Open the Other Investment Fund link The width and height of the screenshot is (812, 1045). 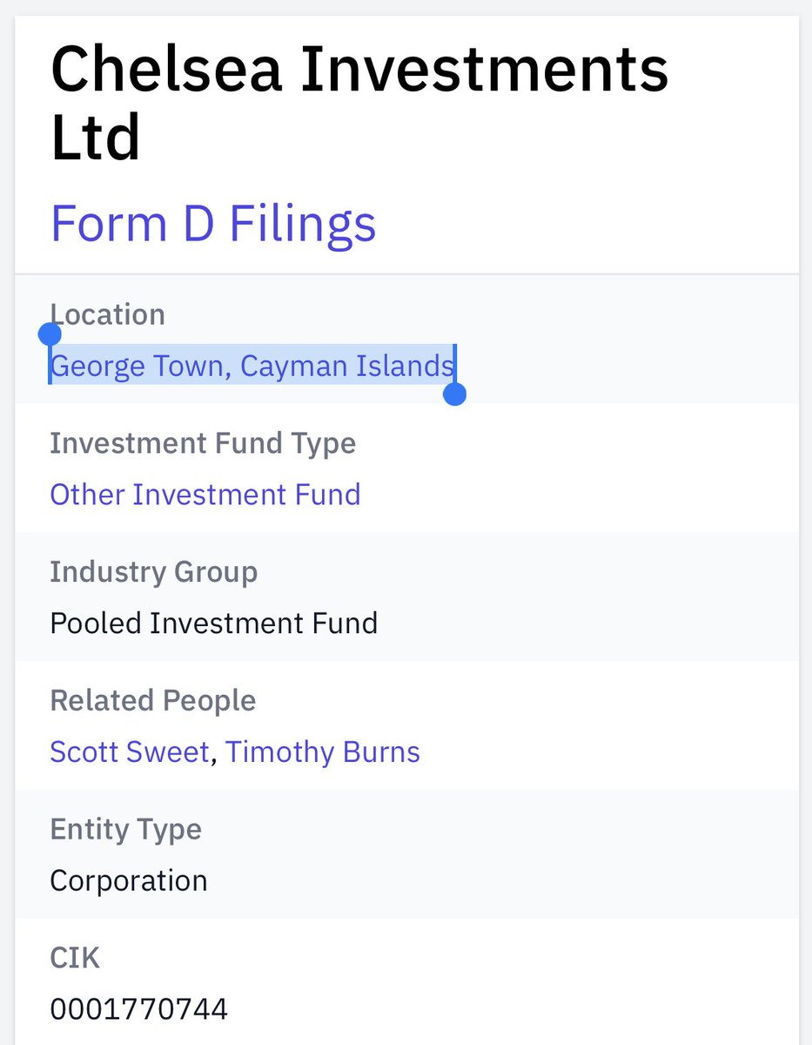[205, 495]
